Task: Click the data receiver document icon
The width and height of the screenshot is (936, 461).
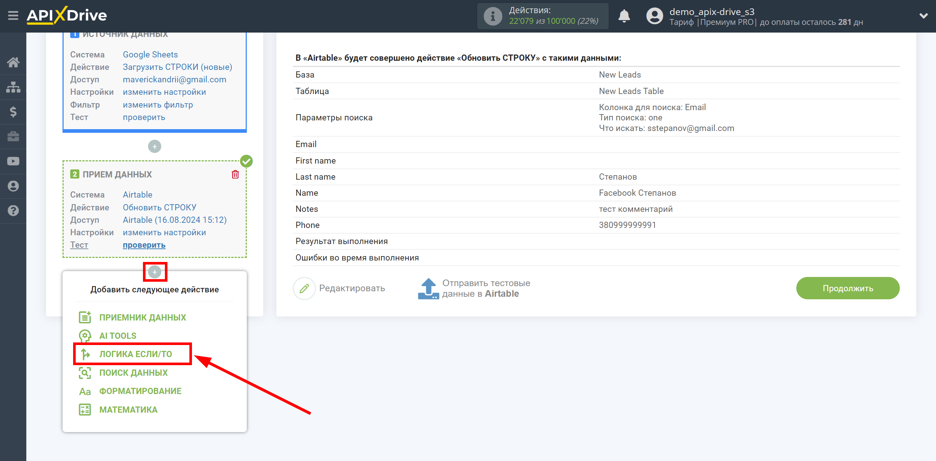Action: pos(85,317)
